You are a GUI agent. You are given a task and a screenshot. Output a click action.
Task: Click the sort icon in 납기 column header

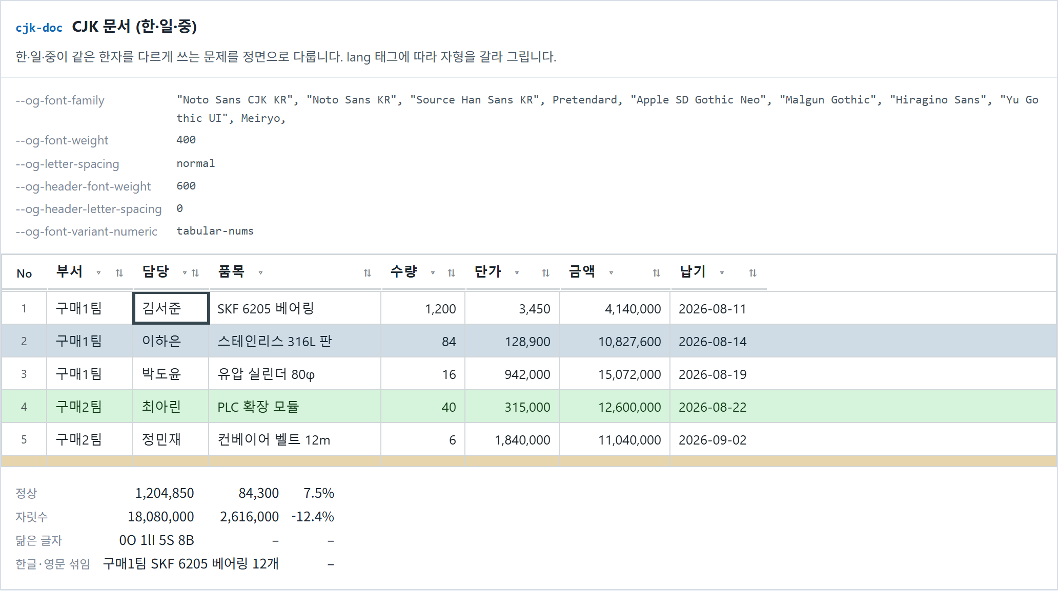click(x=752, y=273)
